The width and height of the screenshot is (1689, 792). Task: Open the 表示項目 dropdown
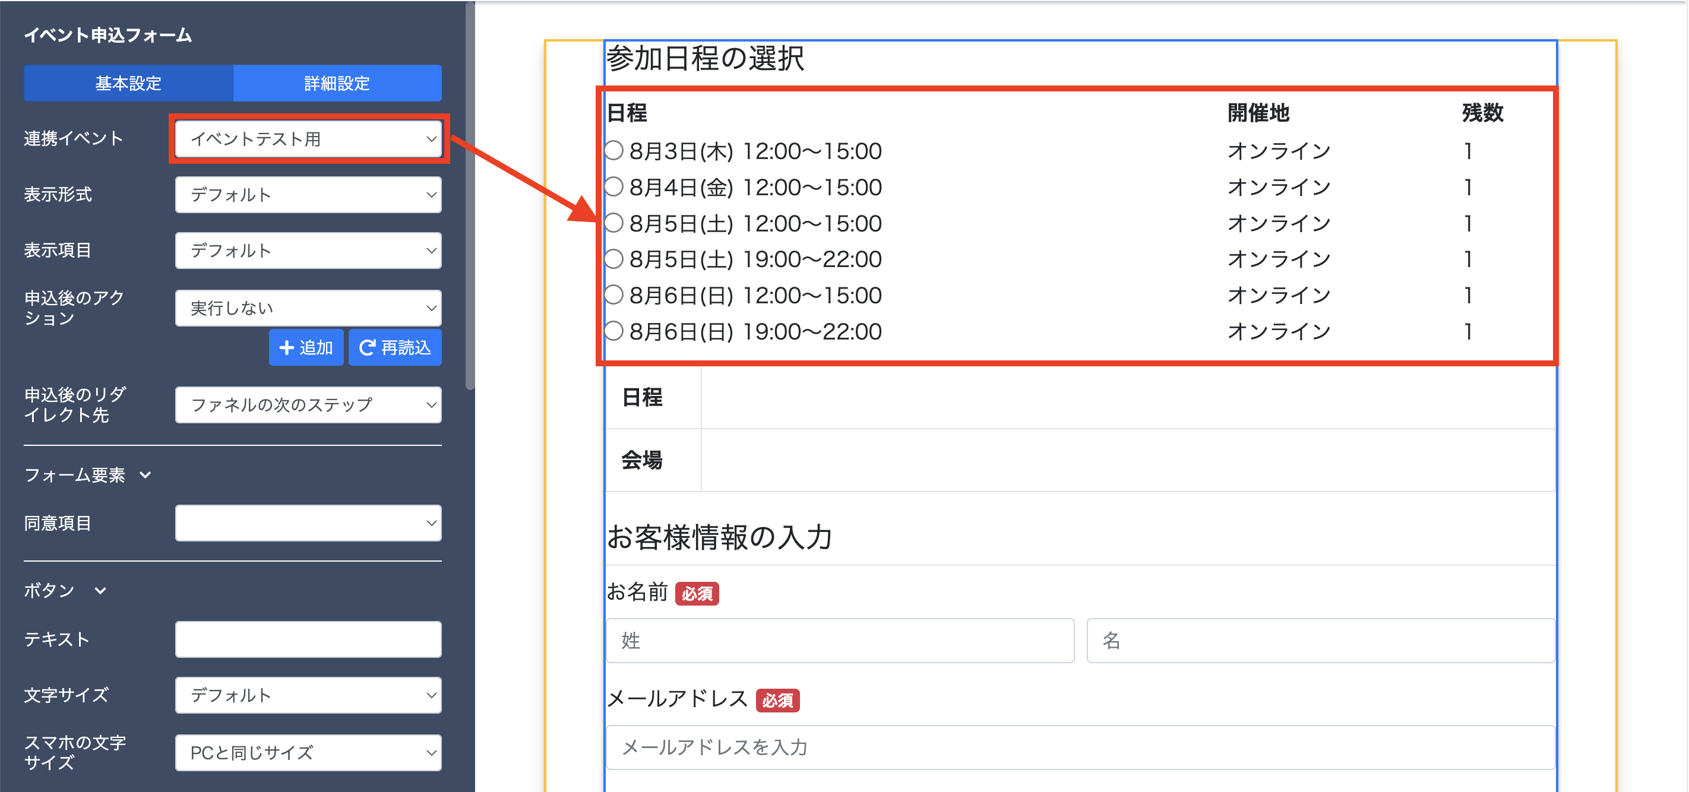308,251
